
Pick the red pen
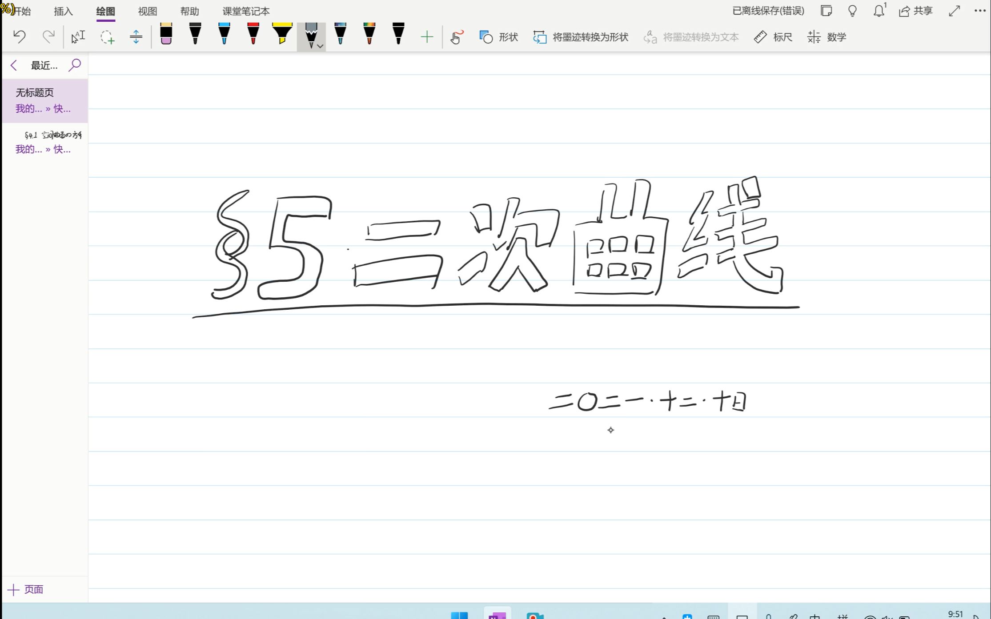click(253, 34)
